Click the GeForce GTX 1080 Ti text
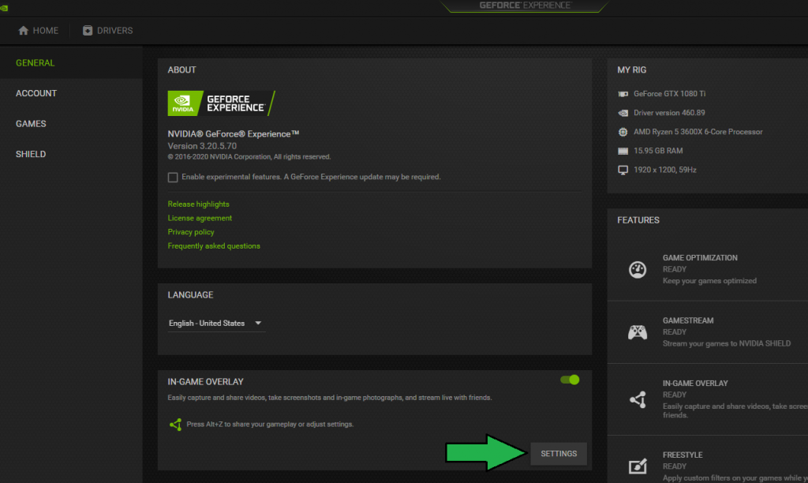 669,94
